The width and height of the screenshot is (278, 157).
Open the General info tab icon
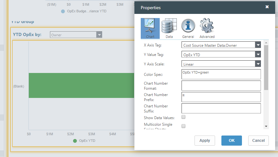point(188,28)
